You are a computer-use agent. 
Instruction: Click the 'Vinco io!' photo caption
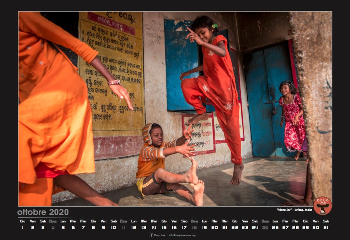[294, 210]
